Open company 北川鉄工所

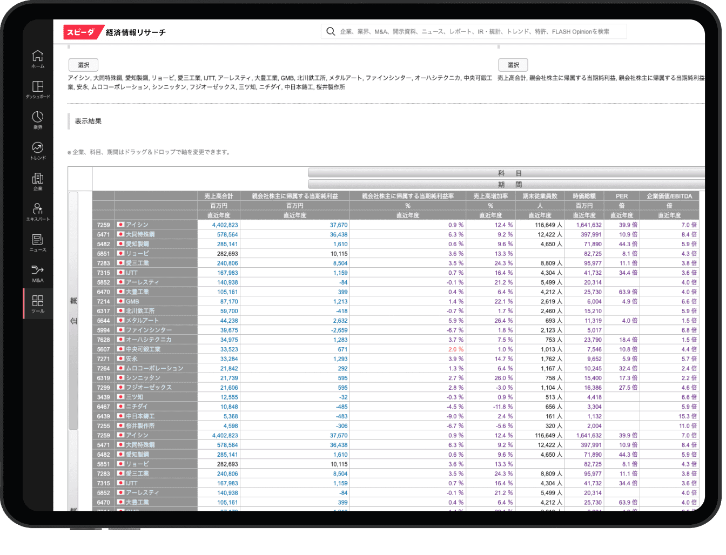pos(140,311)
